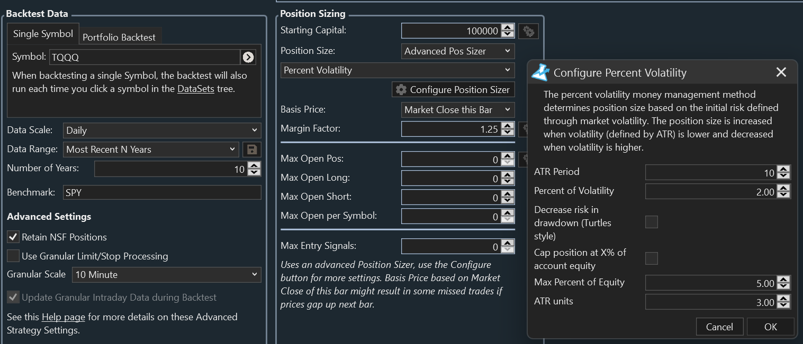Open the Basis Price dropdown
This screenshot has height=344, width=803.
[x=457, y=110]
